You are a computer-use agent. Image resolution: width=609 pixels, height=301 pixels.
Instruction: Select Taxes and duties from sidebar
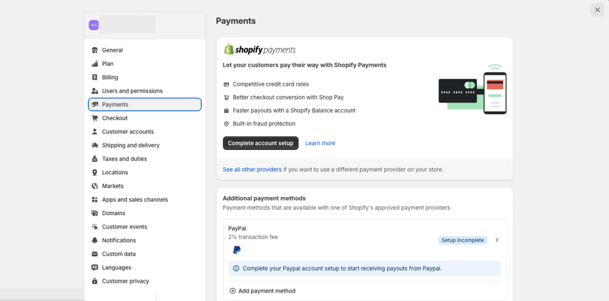(124, 159)
